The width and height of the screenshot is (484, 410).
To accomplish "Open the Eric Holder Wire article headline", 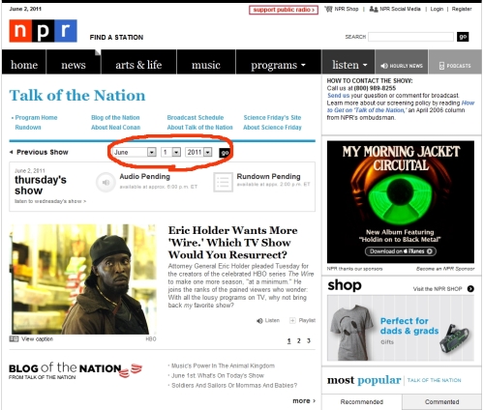I will [x=232, y=243].
